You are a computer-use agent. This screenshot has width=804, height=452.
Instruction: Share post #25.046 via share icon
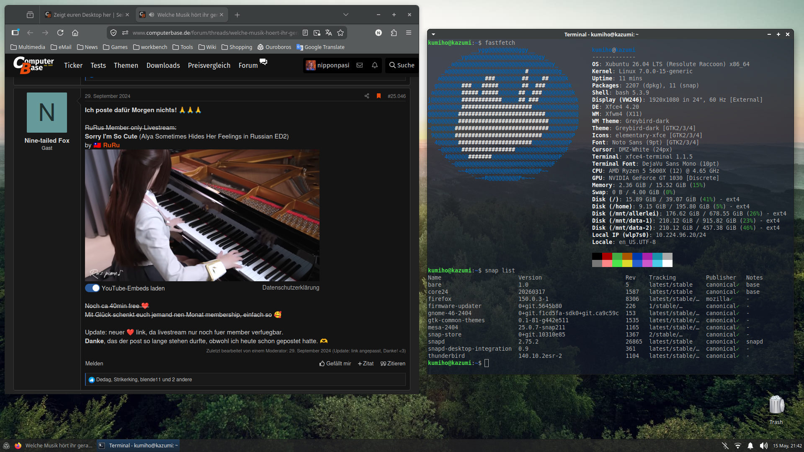coord(367,96)
